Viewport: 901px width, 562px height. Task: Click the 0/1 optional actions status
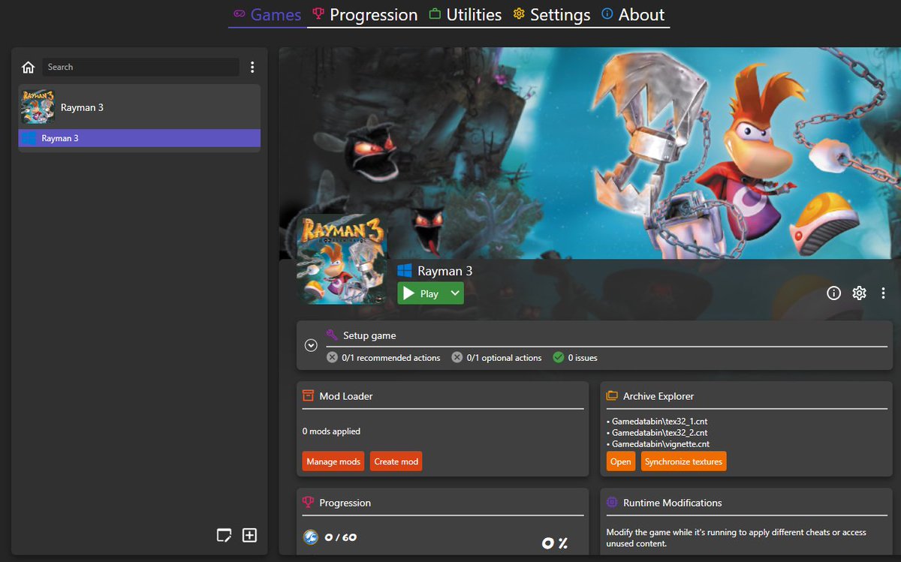click(496, 358)
